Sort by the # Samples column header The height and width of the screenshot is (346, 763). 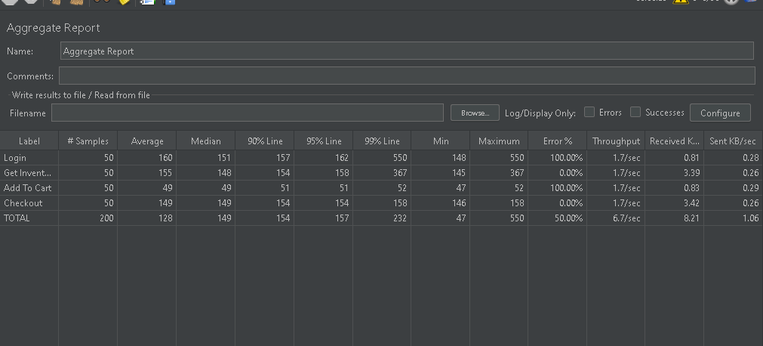click(88, 141)
